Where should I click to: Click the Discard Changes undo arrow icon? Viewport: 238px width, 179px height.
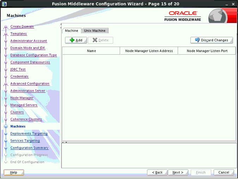197,40
